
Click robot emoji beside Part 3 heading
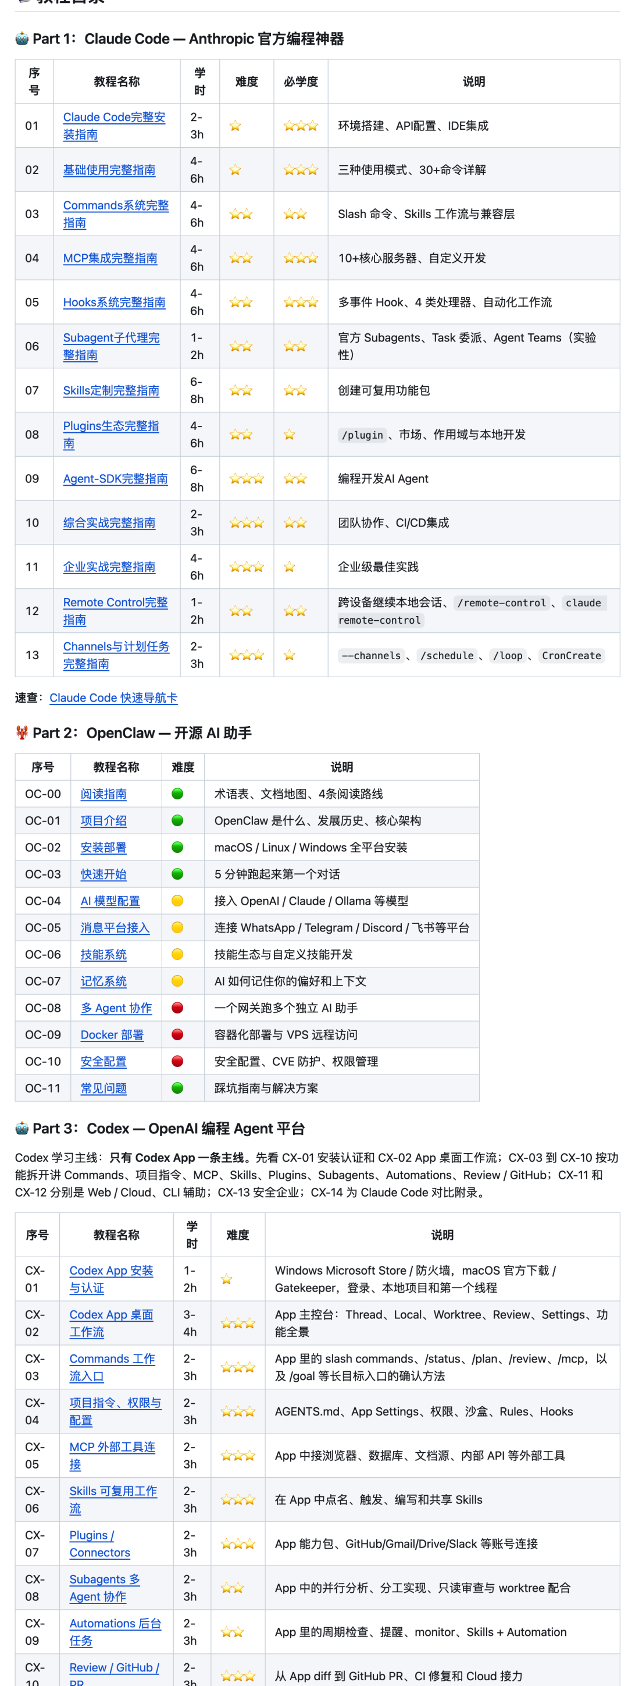point(22,1129)
